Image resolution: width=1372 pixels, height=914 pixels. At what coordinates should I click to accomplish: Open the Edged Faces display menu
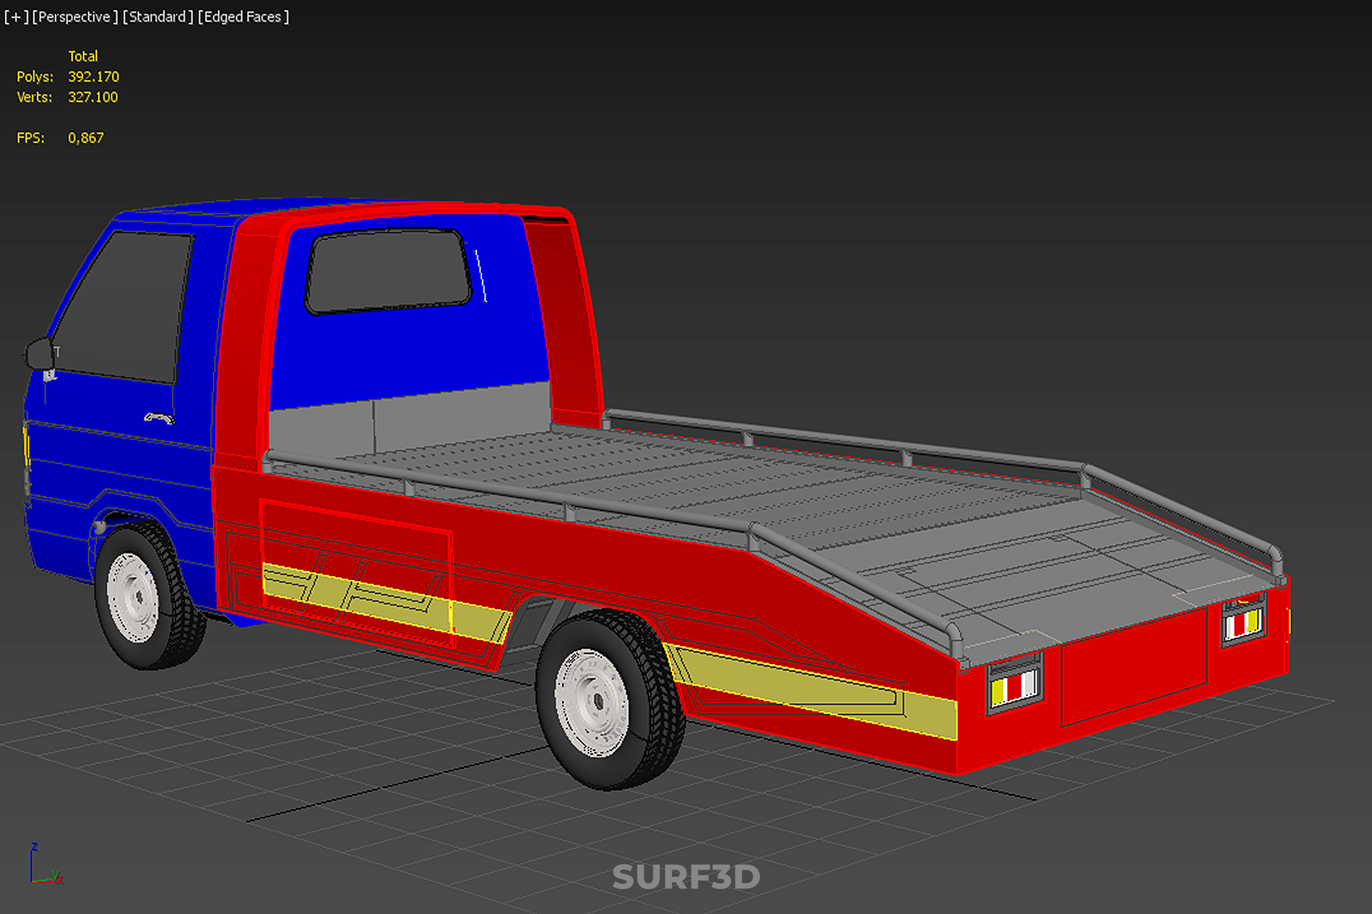coord(243,16)
